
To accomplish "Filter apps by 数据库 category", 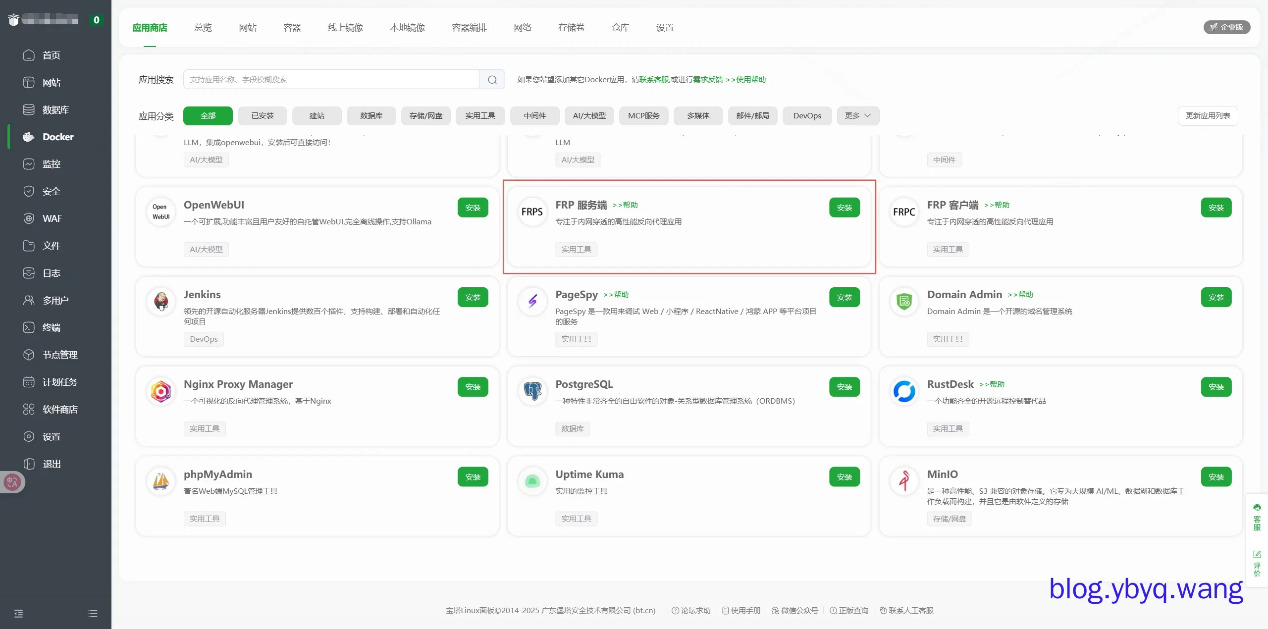I will point(371,115).
